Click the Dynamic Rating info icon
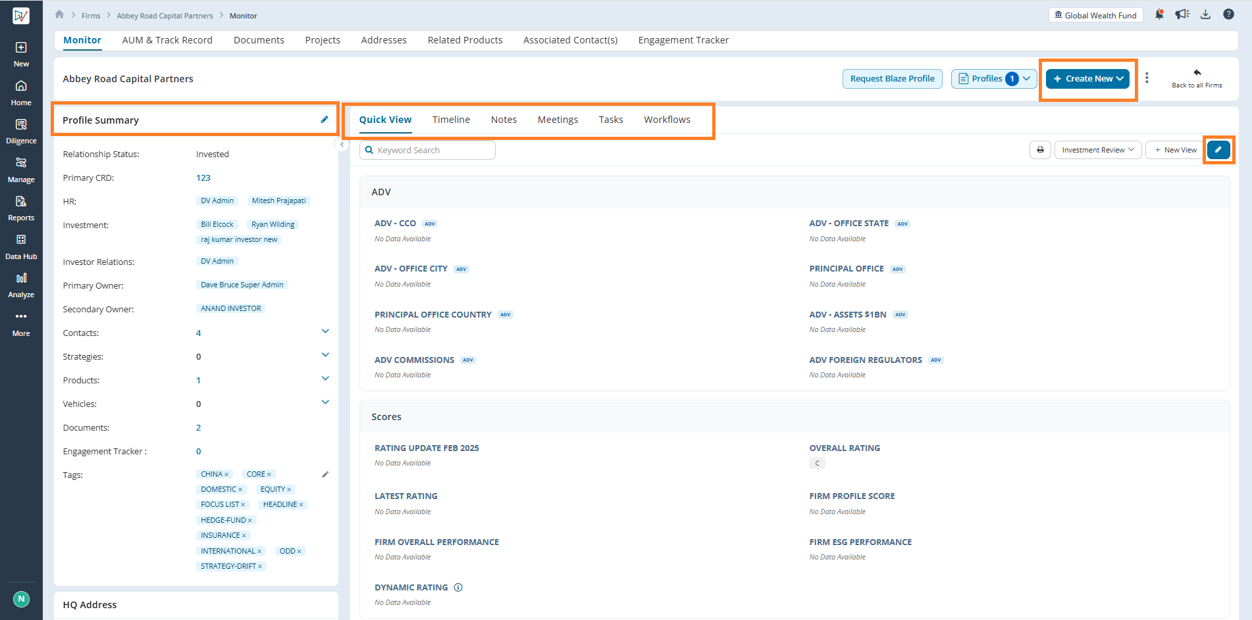This screenshot has height=620, width=1252. click(x=458, y=587)
